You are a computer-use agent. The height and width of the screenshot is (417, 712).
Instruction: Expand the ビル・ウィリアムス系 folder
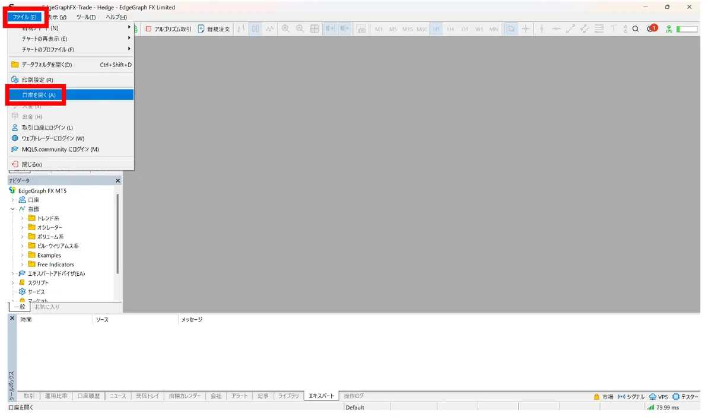tap(23, 246)
